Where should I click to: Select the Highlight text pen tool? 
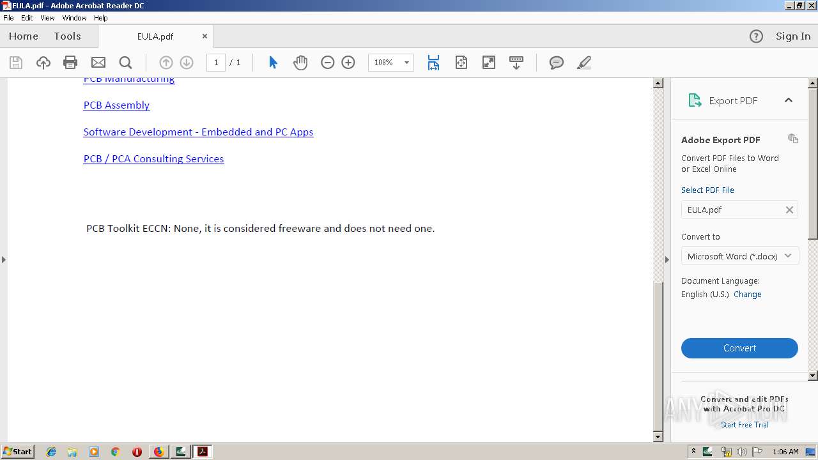[x=583, y=63]
